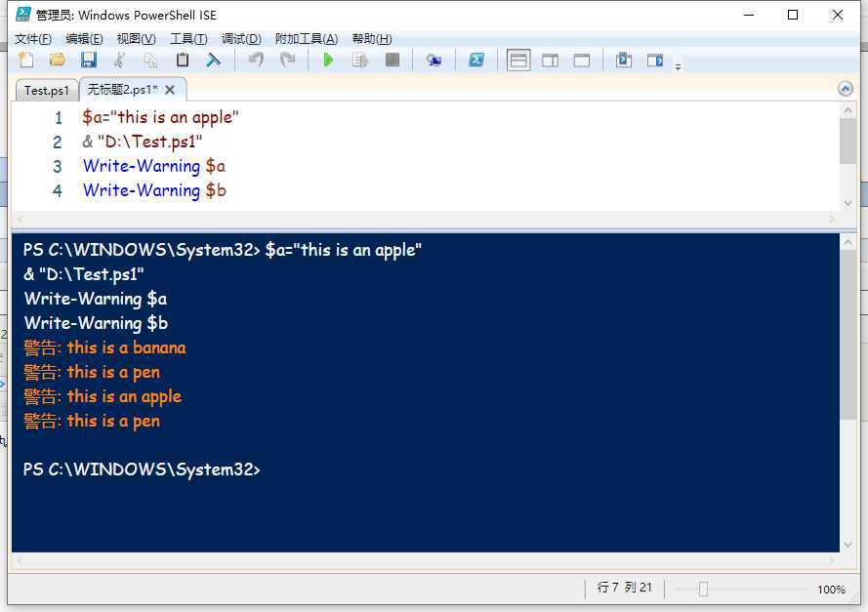
Task: Open a script with the folder icon
Action: click(57, 60)
